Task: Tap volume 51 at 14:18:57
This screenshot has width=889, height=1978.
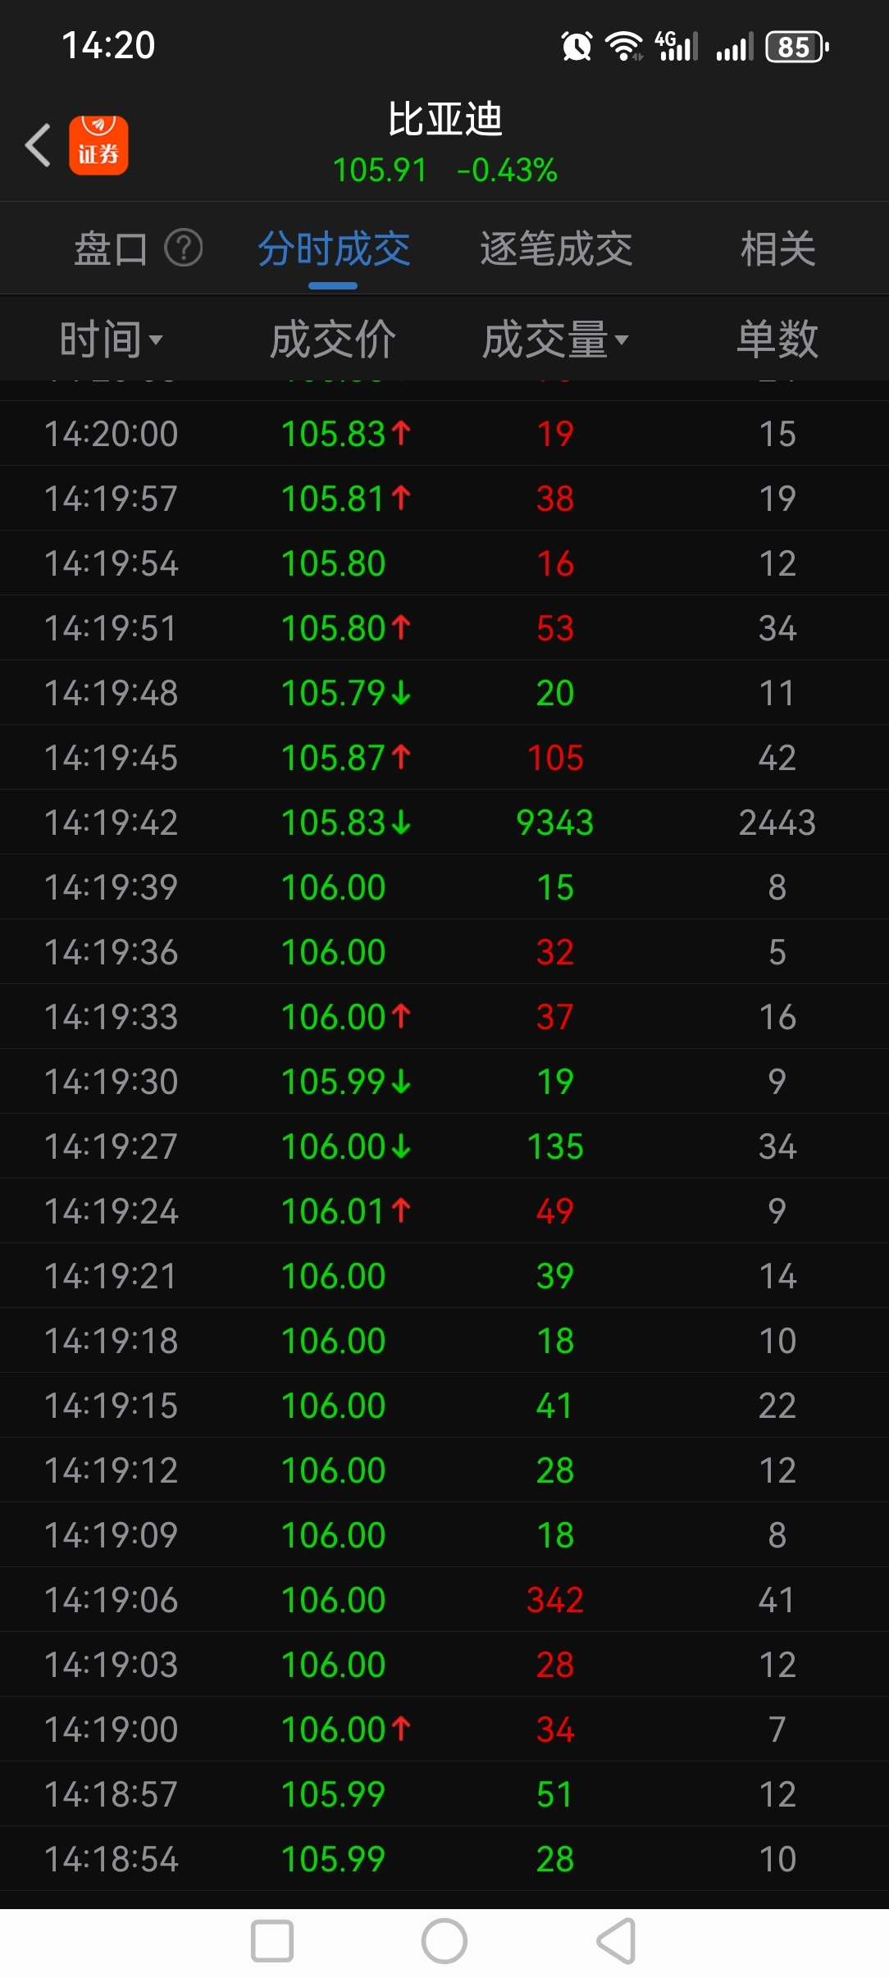Action: click(x=555, y=1794)
